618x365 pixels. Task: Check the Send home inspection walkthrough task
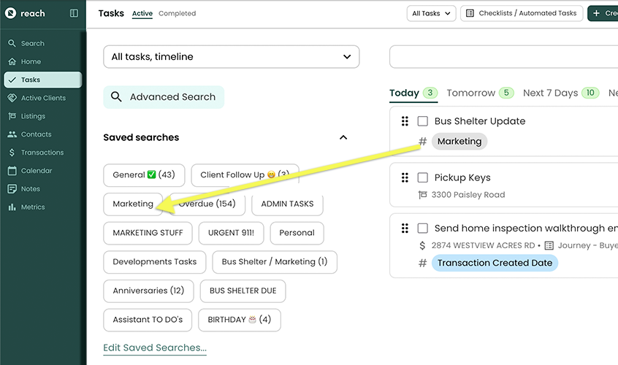[x=422, y=228]
